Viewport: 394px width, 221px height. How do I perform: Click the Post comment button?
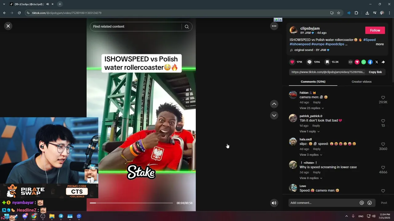[x=384, y=203]
